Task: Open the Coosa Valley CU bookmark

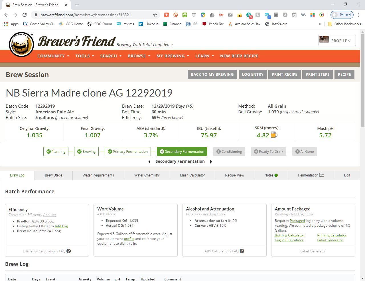Action: coord(38,24)
